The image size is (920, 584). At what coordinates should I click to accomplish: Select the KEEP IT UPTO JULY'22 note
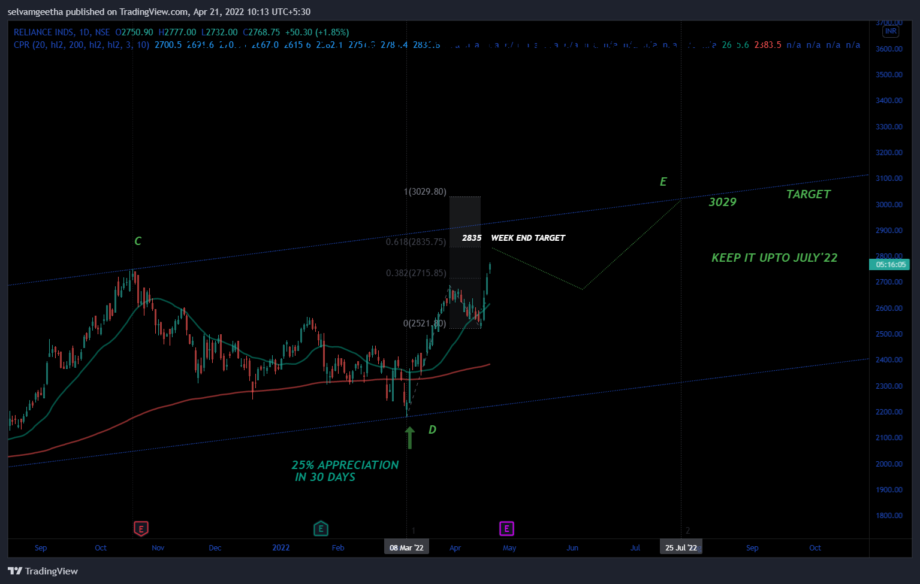click(x=774, y=258)
